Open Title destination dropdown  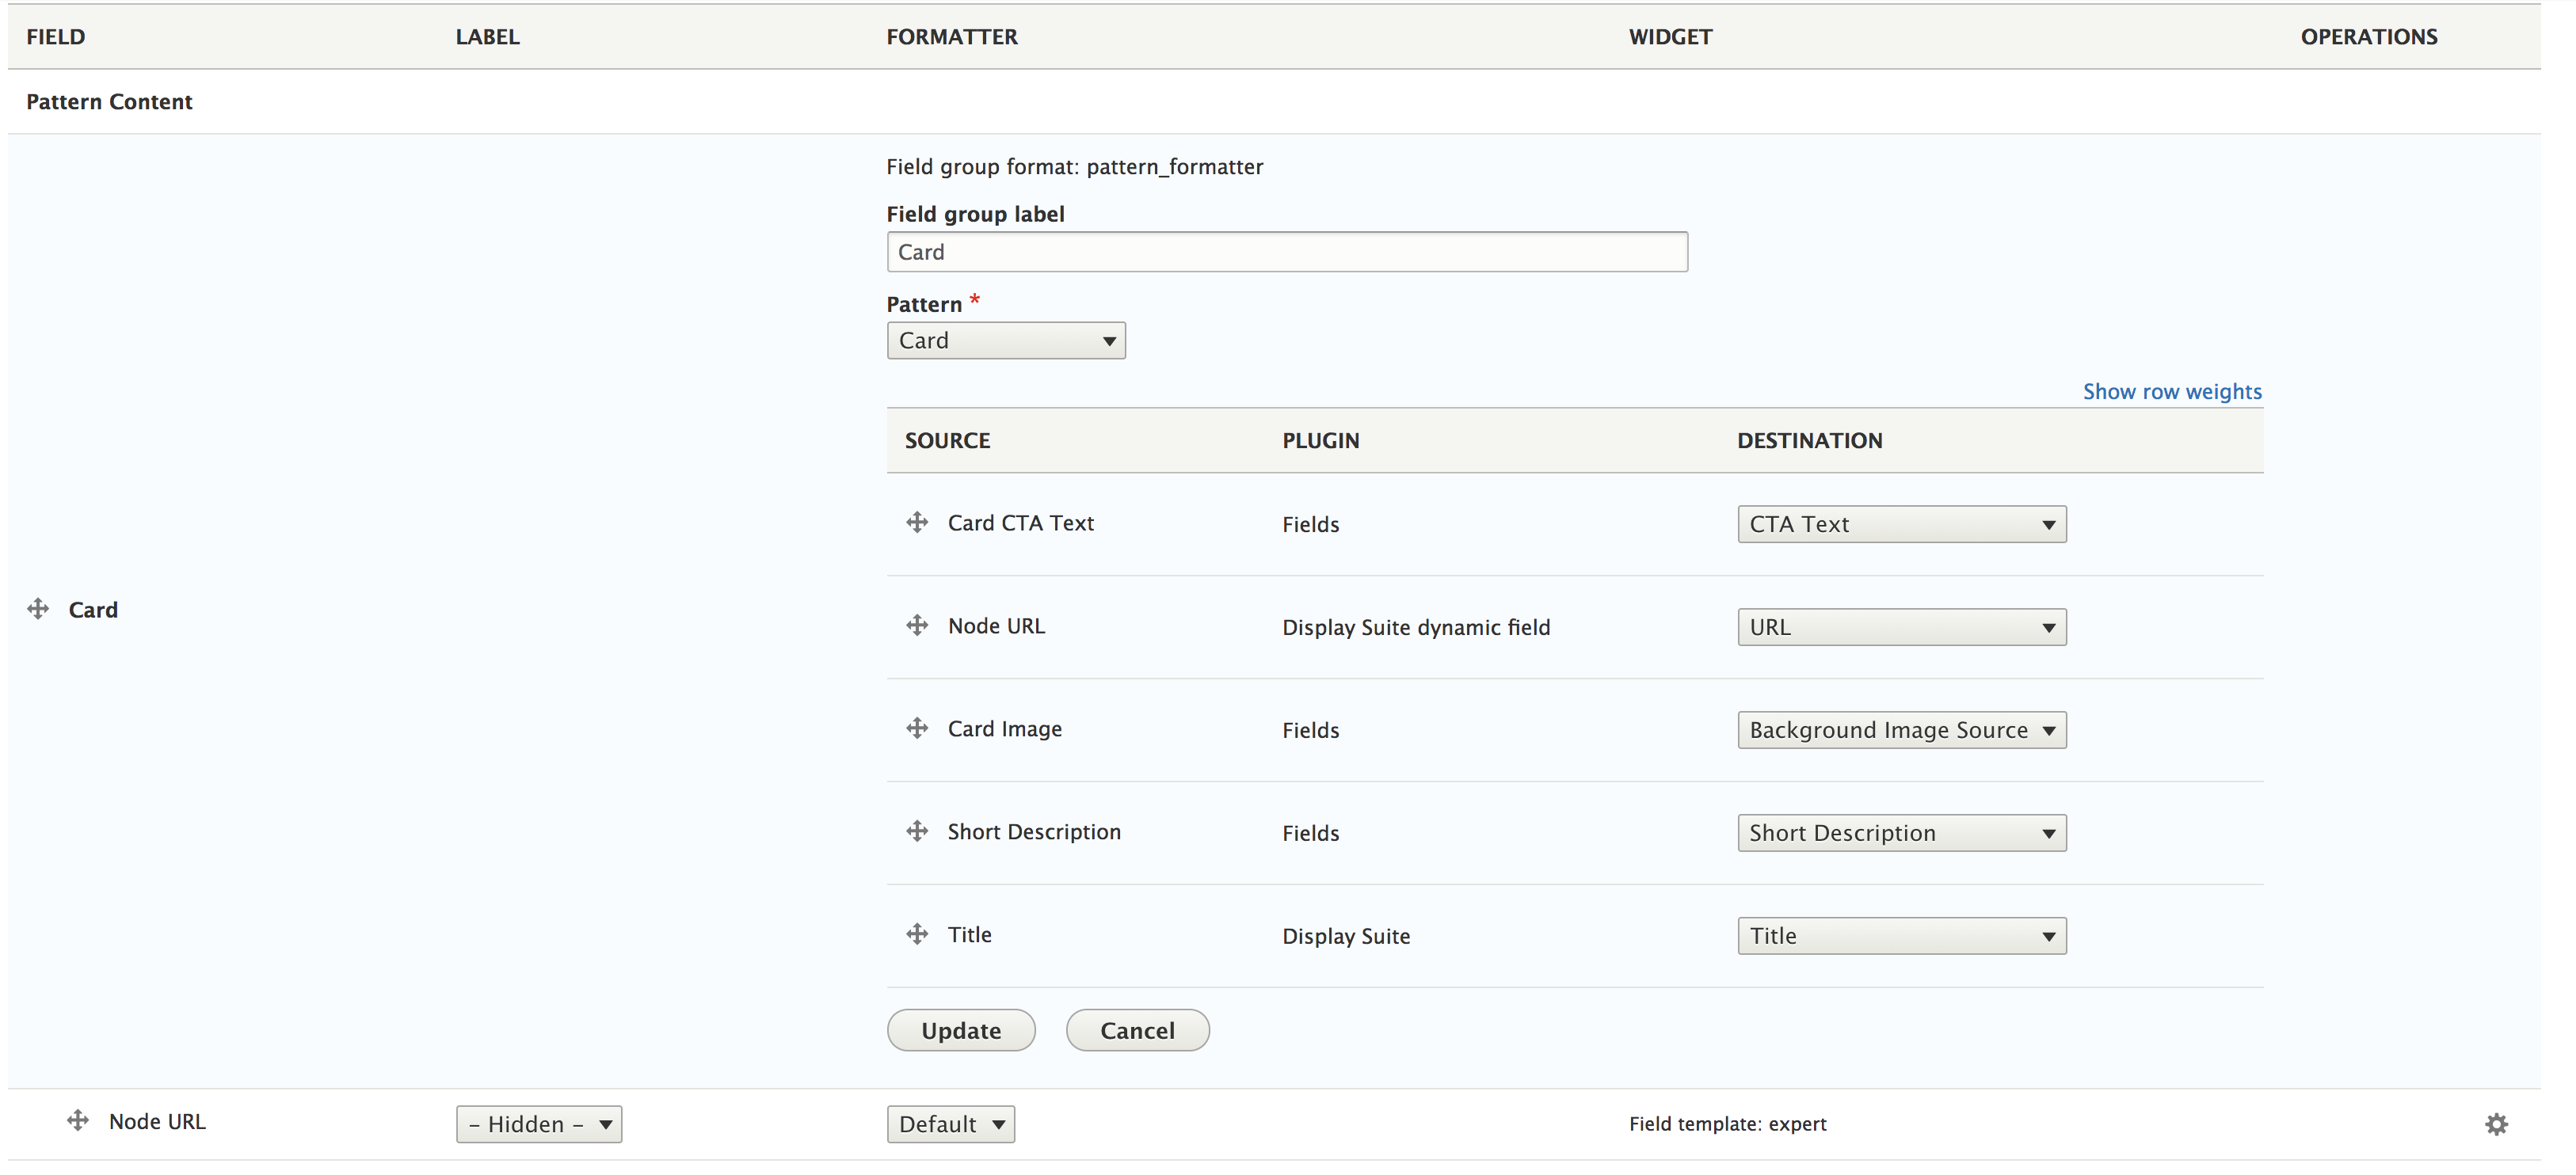[1900, 936]
